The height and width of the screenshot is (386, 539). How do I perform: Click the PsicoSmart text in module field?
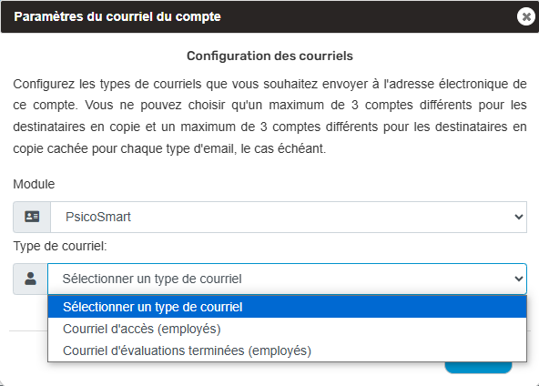coord(98,217)
